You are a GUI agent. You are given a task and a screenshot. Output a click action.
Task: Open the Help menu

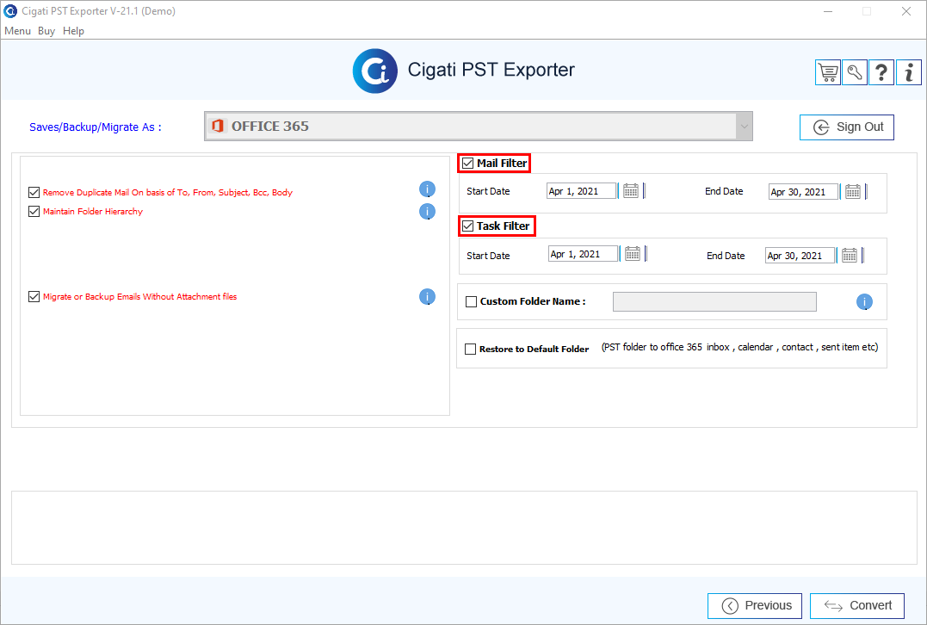[73, 31]
